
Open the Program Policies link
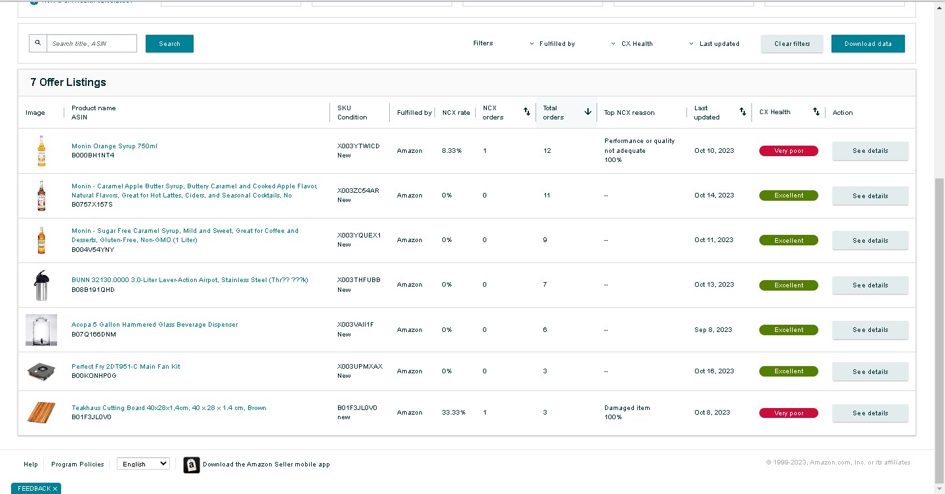coord(77,464)
